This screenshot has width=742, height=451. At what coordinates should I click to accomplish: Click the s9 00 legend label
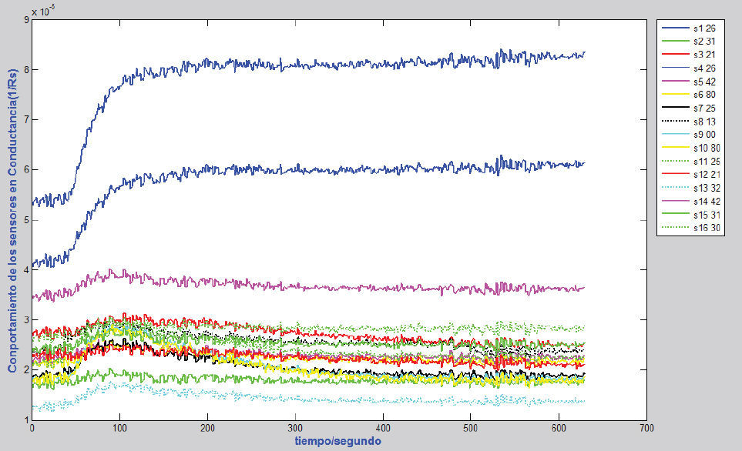pos(704,135)
